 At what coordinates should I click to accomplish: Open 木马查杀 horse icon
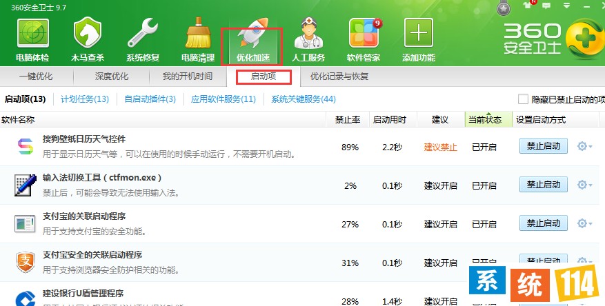[x=88, y=34]
